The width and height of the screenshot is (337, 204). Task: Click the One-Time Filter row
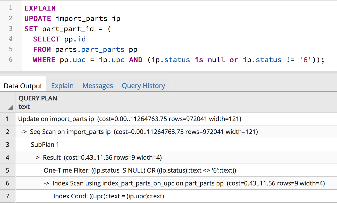[x=103, y=170]
